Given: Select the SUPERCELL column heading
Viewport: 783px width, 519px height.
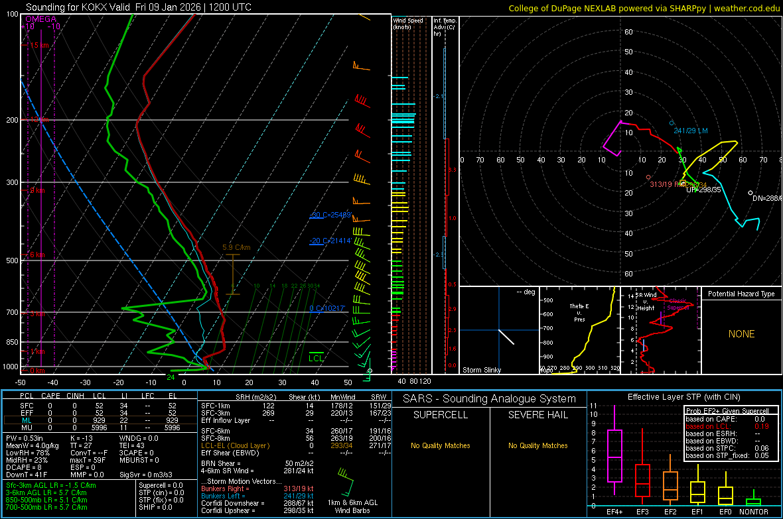Looking at the screenshot, I should pyautogui.click(x=441, y=415).
